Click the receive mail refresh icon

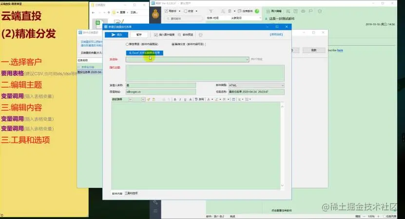click(186, 11)
